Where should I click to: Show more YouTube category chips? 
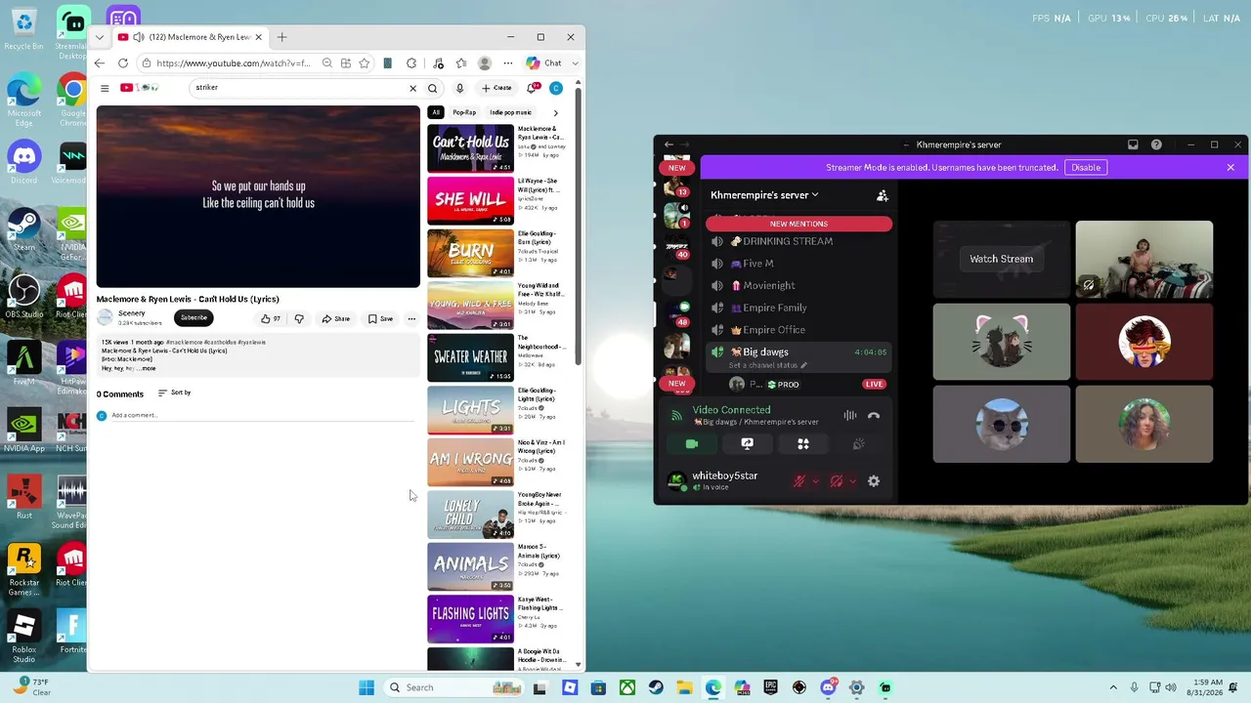tap(555, 112)
